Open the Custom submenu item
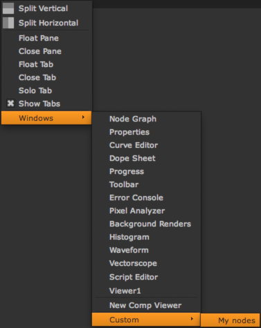The height and width of the screenshot is (328, 261). point(146,320)
